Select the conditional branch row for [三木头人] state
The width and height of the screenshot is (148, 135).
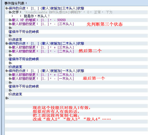45,8
